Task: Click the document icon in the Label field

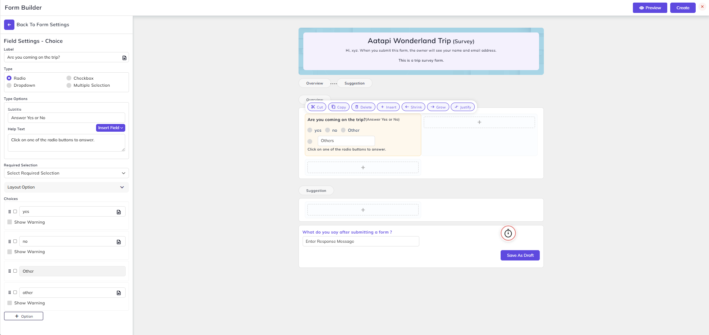Action: (x=125, y=58)
